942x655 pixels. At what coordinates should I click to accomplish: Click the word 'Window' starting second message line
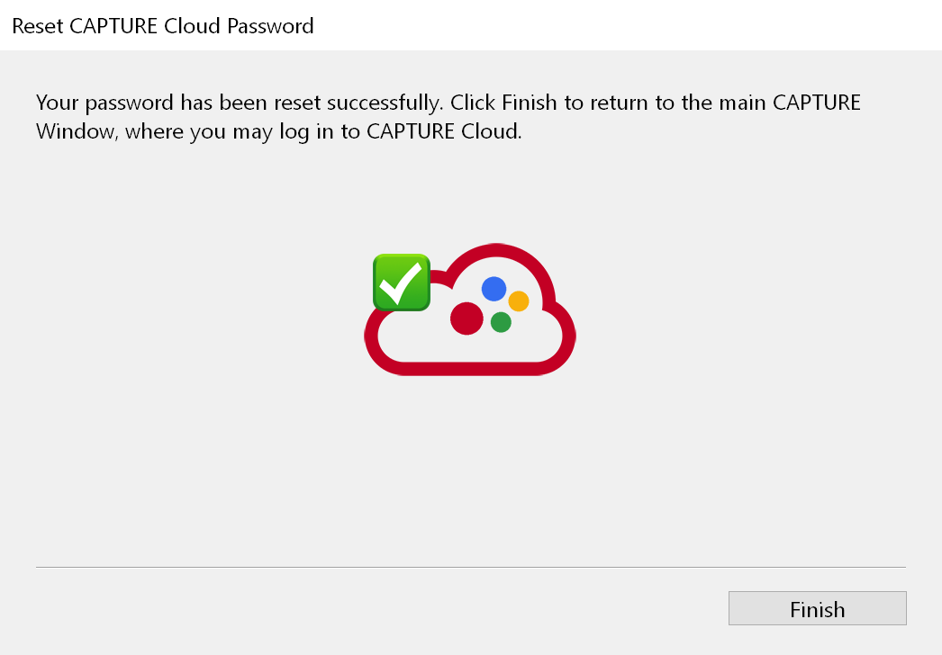(75, 131)
